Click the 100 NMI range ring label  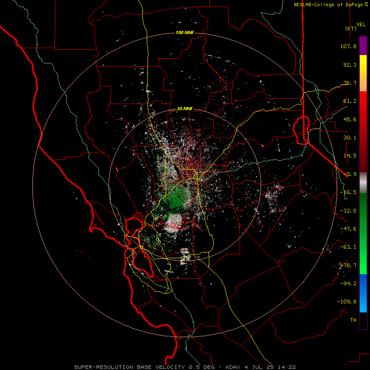click(185, 32)
